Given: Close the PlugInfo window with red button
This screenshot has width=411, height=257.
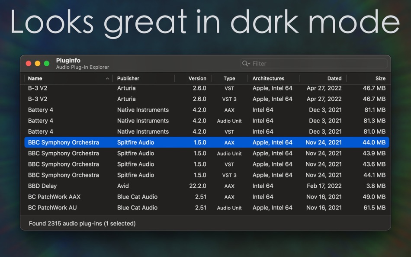Looking at the screenshot, I should coord(29,64).
